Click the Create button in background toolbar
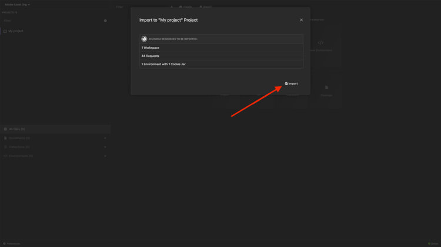441x247 pixels. 186,6
